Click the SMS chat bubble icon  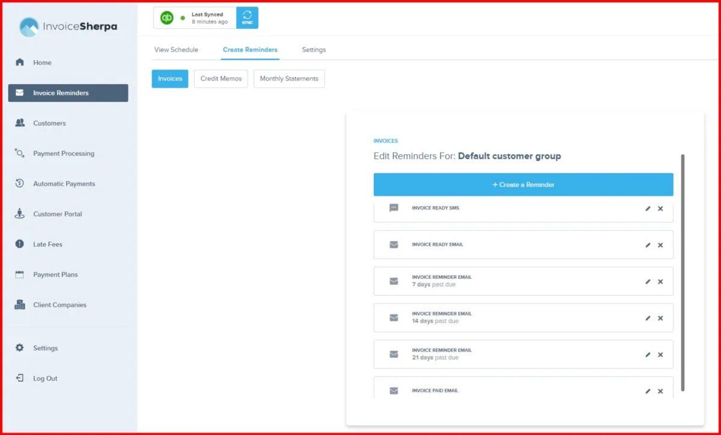point(394,208)
